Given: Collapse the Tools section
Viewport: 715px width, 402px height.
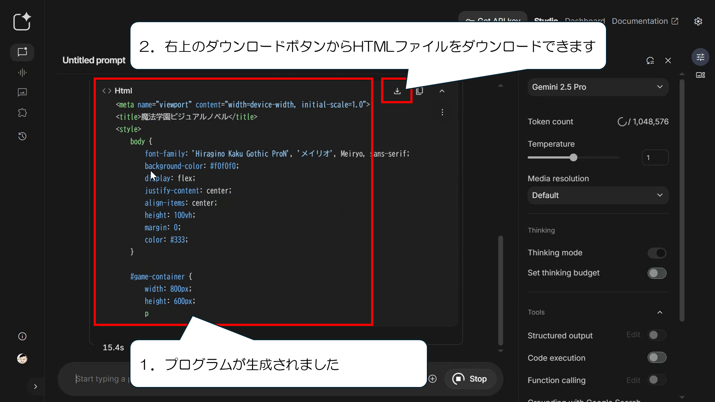Looking at the screenshot, I should pos(660,312).
